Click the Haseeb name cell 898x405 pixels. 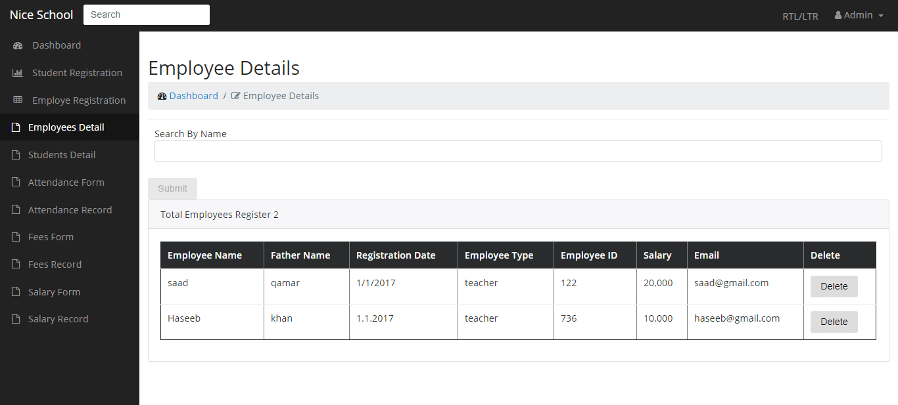tap(212, 322)
